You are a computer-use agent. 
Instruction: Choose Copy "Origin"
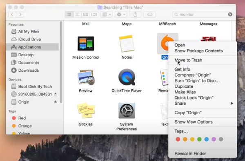(x=203, y=112)
